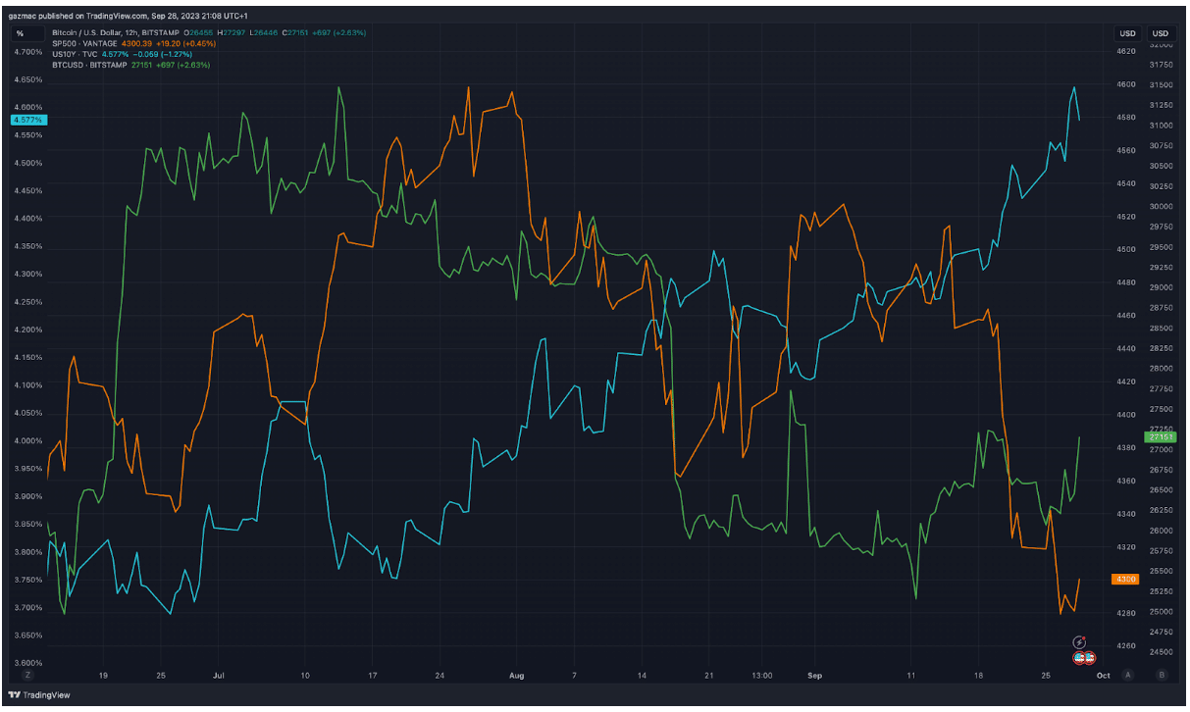Click the orange 4300 price label
The width and height of the screenshot is (1190, 712).
[x=1124, y=580]
